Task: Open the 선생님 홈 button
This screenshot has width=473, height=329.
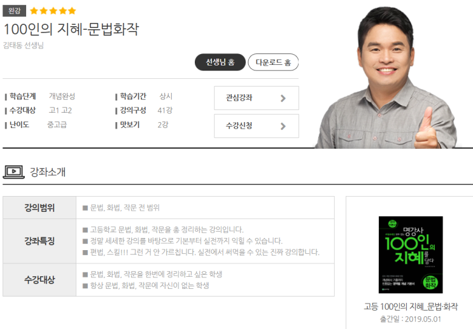Action: click(220, 62)
